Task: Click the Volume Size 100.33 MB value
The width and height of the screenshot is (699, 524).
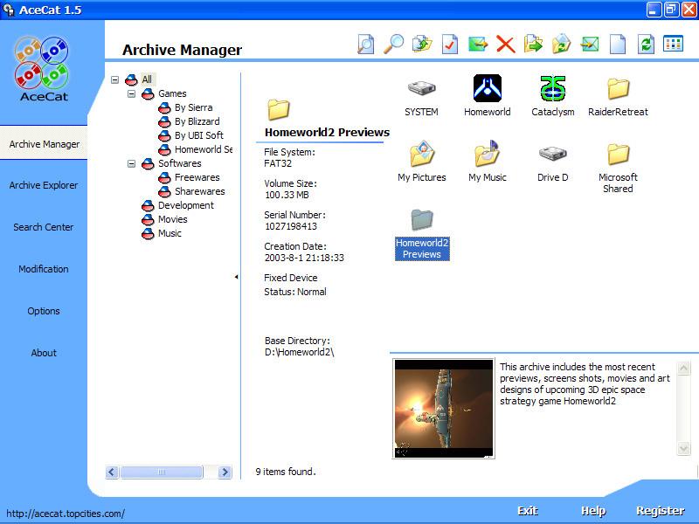Action: pyautogui.click(x=287, y=195)
